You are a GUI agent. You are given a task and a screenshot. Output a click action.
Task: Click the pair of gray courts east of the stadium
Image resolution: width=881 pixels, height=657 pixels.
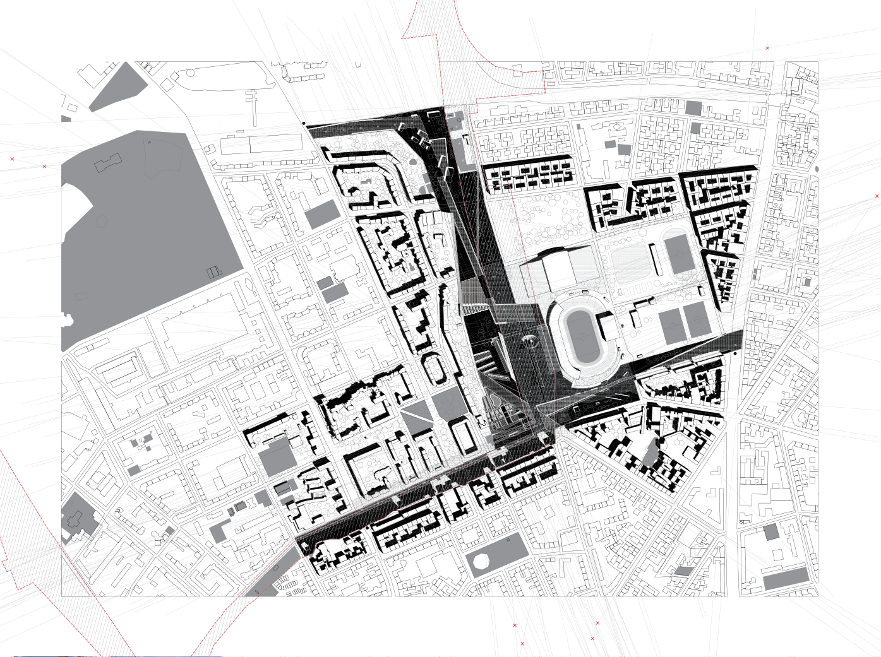tap(684, 322)
